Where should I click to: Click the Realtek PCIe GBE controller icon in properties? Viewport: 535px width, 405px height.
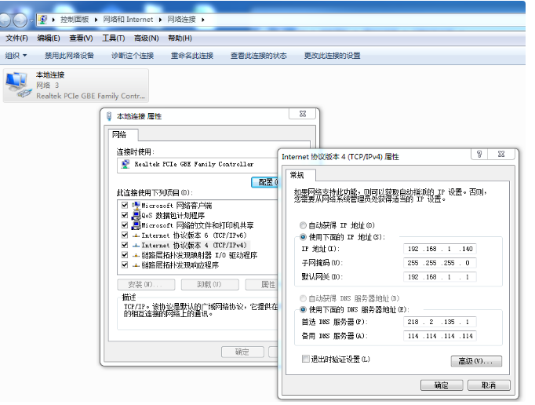126,165
